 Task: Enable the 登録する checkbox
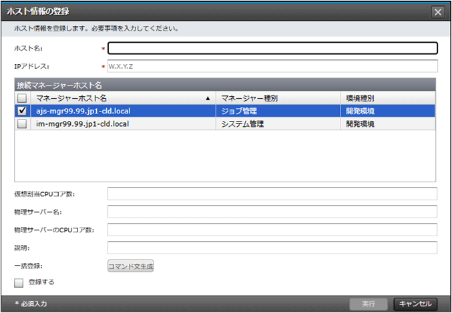click(x=19, y=283)
